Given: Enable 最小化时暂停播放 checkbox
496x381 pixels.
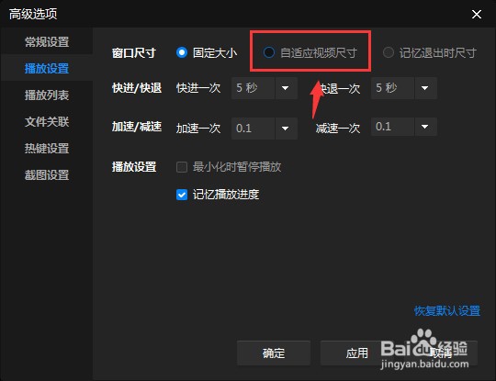Looking at the screenshot, I should pos(182,167).
